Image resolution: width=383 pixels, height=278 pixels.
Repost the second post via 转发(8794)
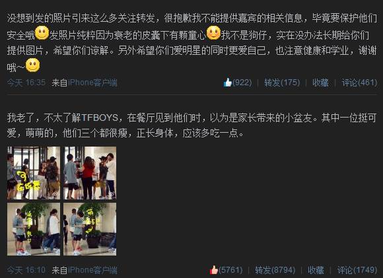click(x=275, y=270)
